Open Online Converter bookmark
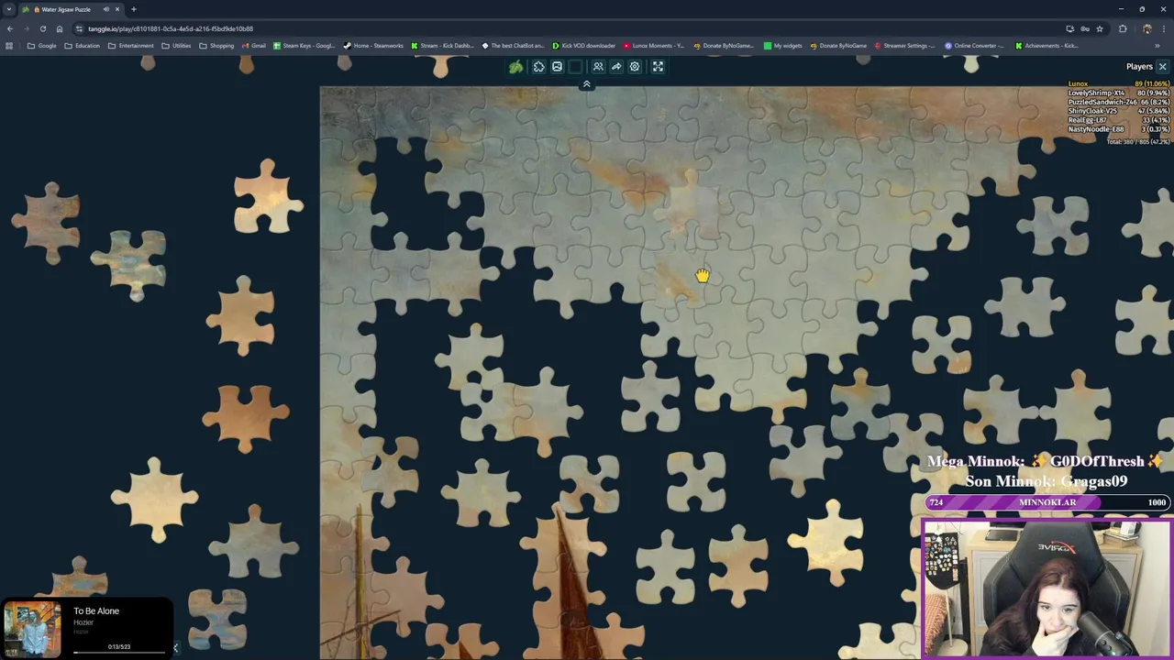The height and width of the screenshot is (660, 1174). point(975,46)
